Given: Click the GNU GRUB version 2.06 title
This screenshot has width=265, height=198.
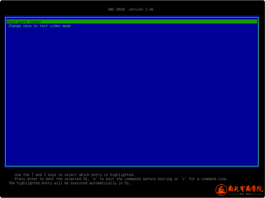Looking at the screenshot, I should click(x=131, y=10).
